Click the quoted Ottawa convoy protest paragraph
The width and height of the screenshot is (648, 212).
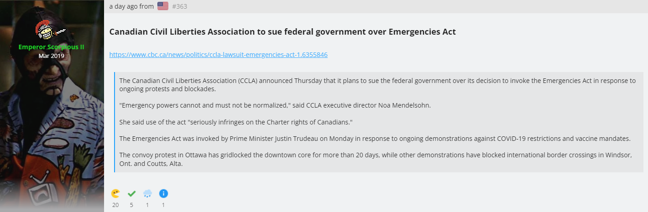[x=375, y=160]
